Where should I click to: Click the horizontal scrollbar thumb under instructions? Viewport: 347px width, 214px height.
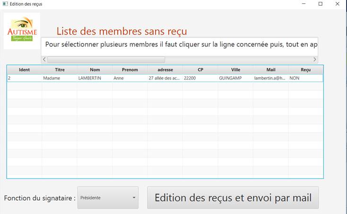(x=106, y=60)
